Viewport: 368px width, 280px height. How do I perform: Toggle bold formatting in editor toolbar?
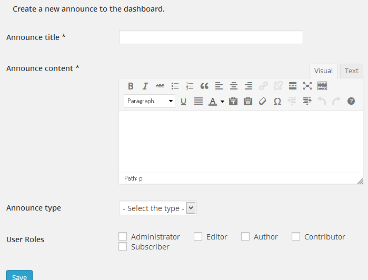pyautogui.click(x=131, y=86)
